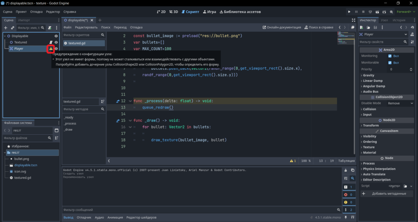
Task: Open the object history in the Inspector
Action: 412,27
